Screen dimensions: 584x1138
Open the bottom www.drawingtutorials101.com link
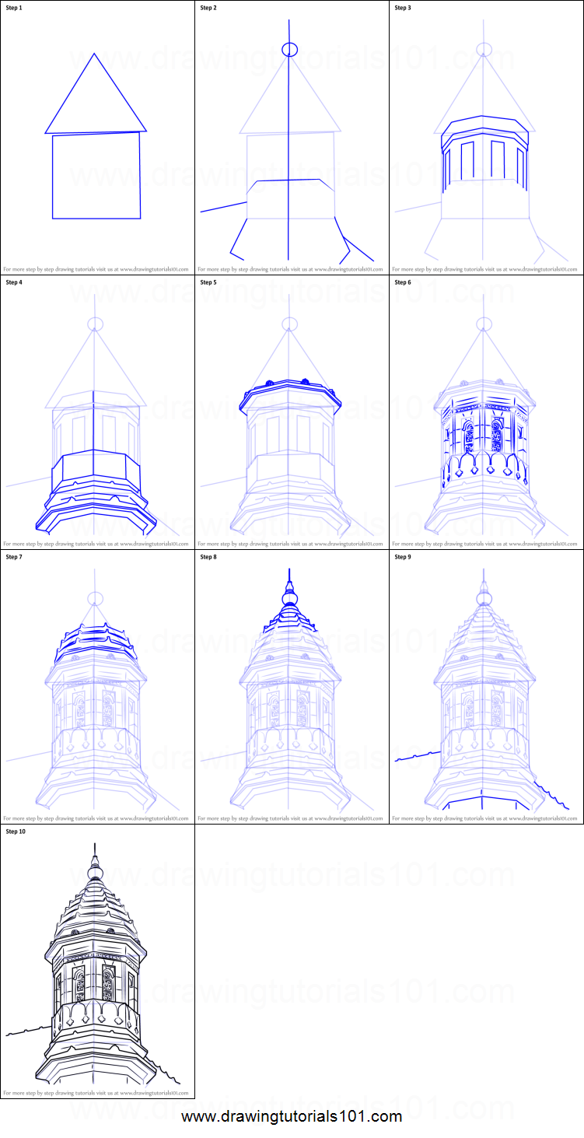[292, 1117]
